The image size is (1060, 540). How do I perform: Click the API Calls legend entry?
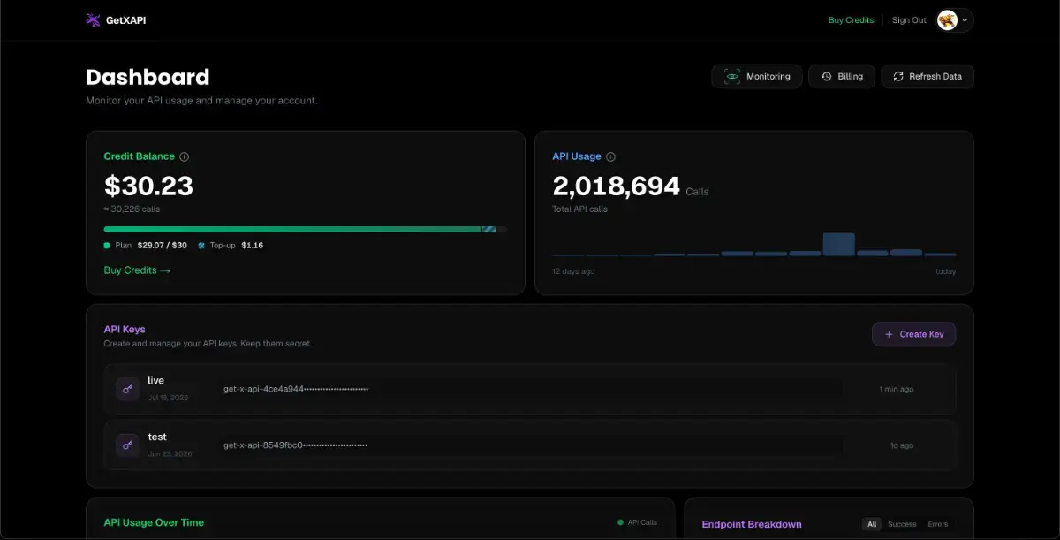click(x=637, y=522)
